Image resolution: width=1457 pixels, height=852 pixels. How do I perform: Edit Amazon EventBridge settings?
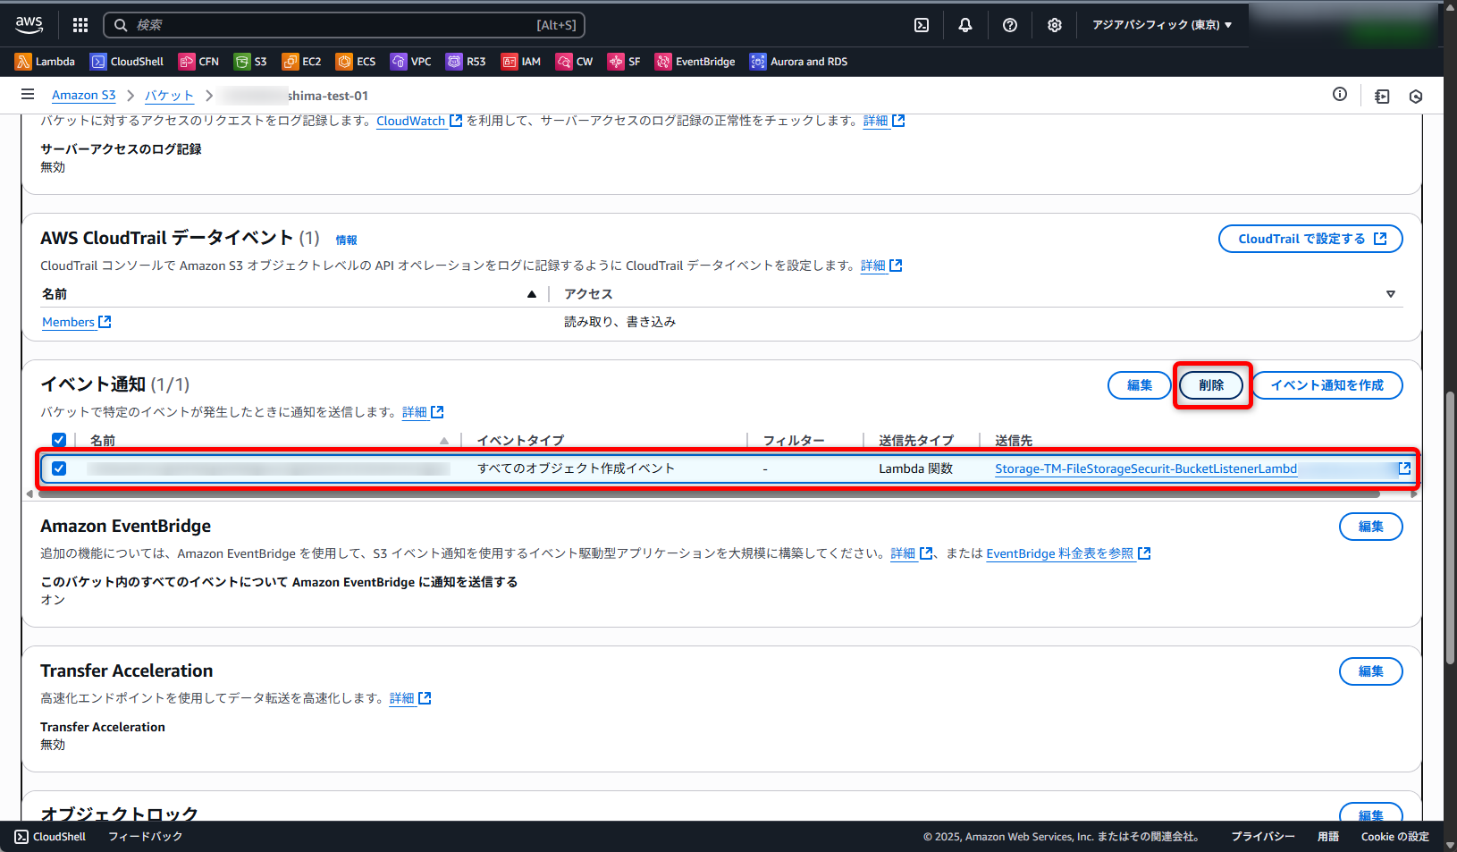tap(1371, 527)
